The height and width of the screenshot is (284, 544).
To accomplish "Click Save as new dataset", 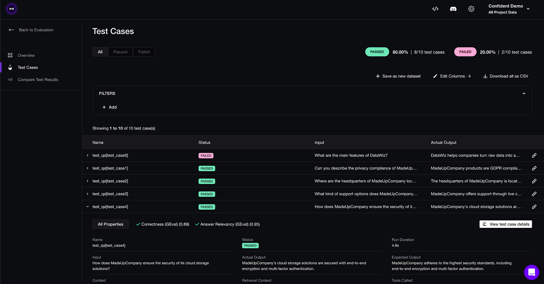I will [398, 76].
